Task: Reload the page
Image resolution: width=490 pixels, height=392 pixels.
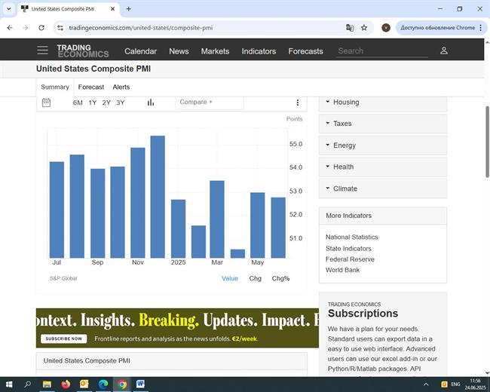Action: coord(41,28)
